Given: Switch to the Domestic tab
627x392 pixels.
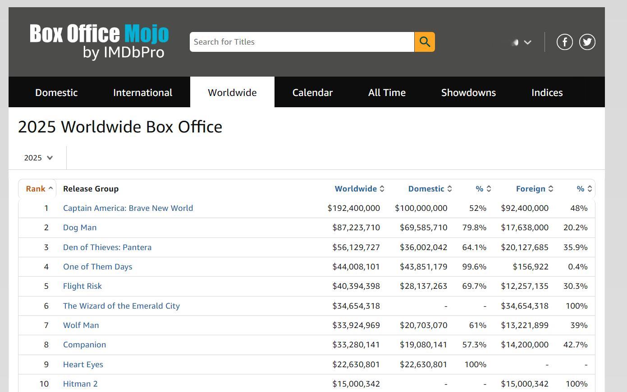Looking at the screenshot, I should click(x=56, y=92).
